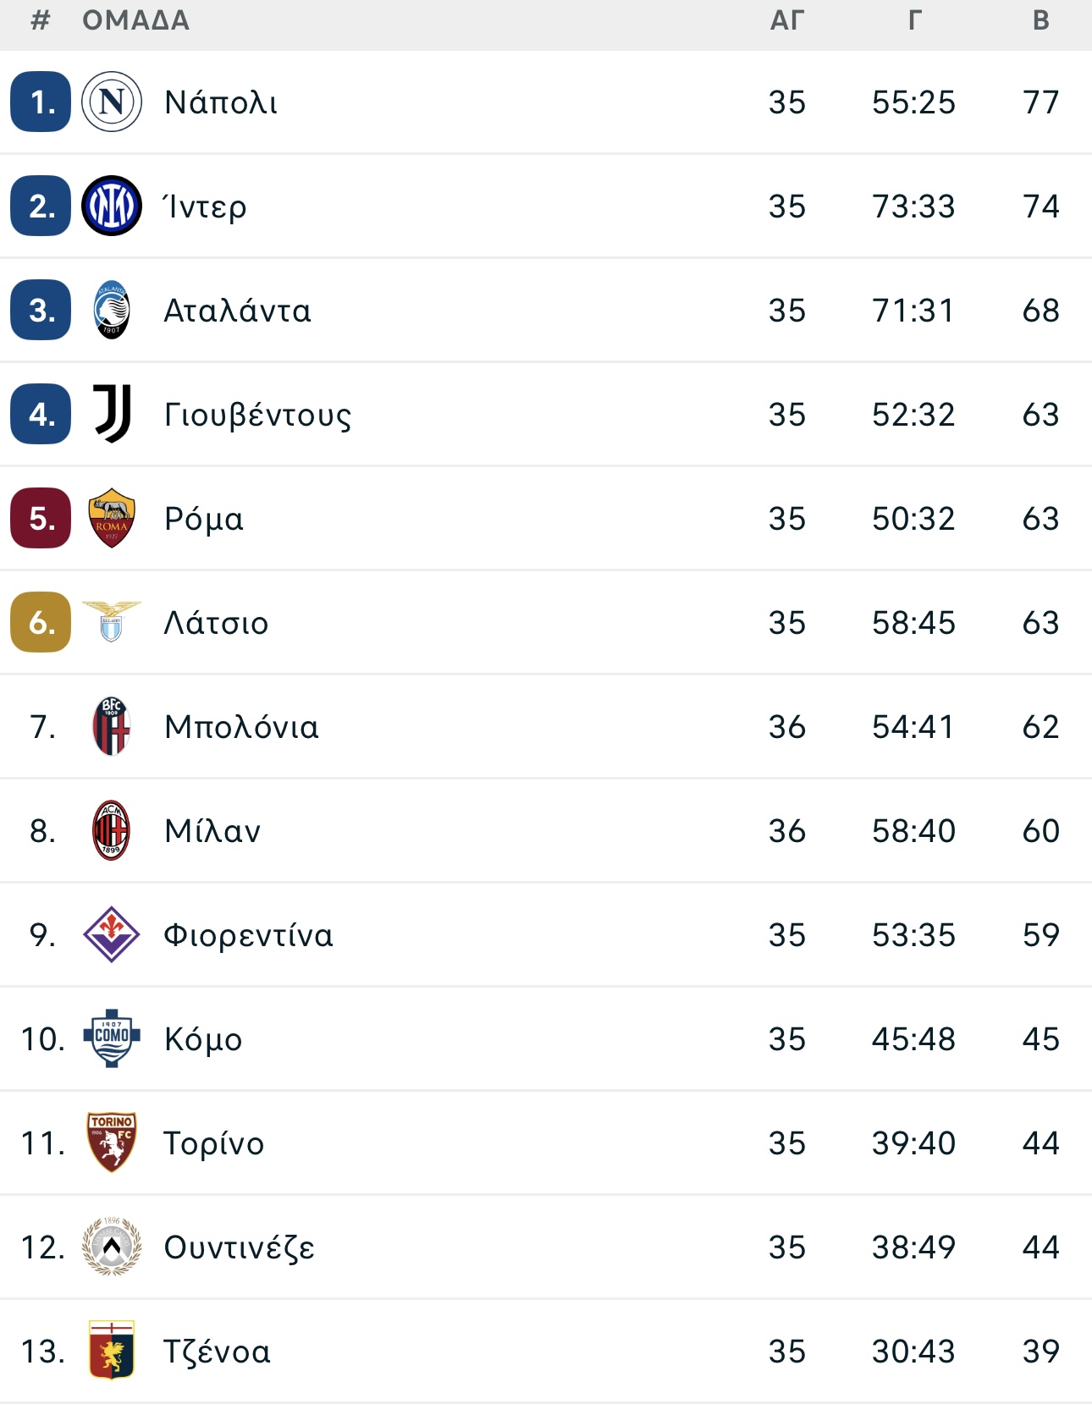Click the ΟΜΑΔΑ column header
Screen dimensions: 1092x1404
pyautogui.click(x=136, y=20)
